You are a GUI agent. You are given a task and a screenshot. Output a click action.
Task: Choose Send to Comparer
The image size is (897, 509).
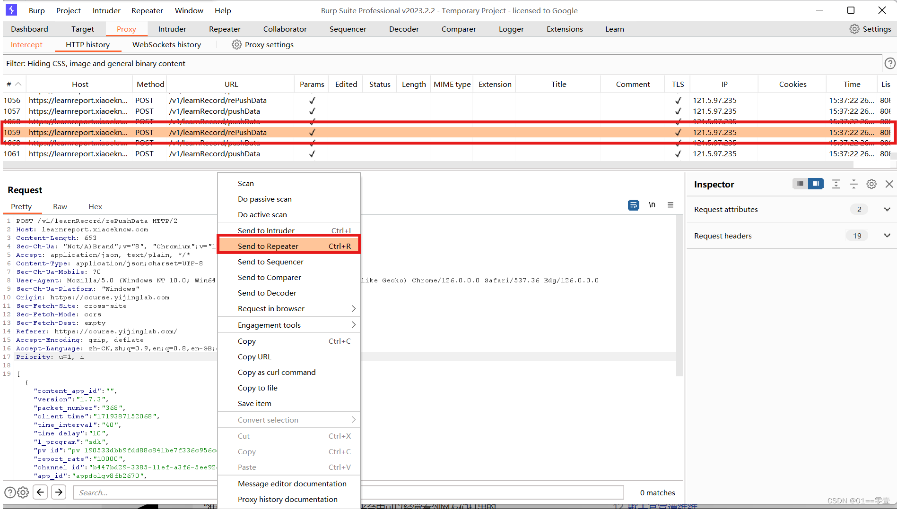[x=288, y=277]
